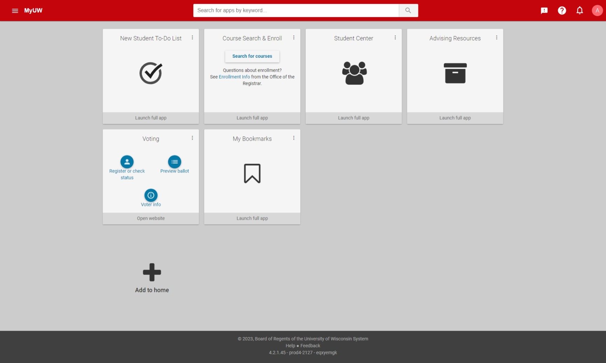Click the My Bookmarks bookmark icon
This screenshot has height=363, width=606.
pyautogui.click(x=252, y=173)
